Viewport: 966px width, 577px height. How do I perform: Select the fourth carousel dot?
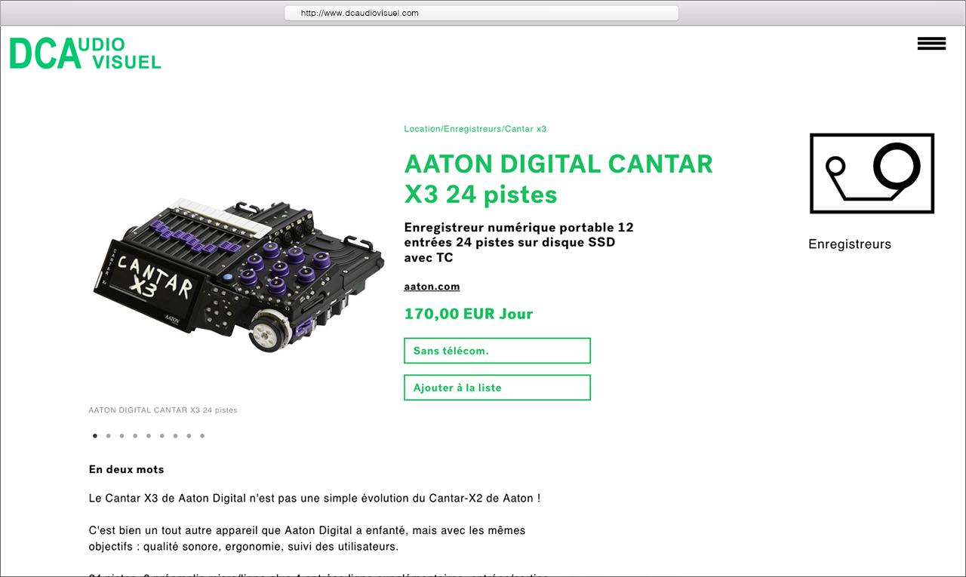coord(135,435)
